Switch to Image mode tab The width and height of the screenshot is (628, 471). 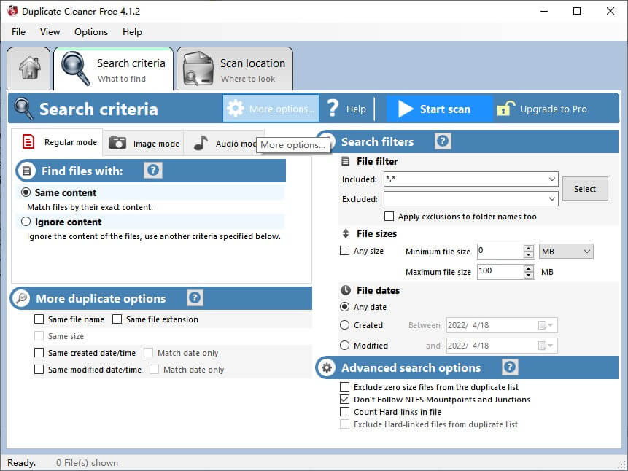143,143
